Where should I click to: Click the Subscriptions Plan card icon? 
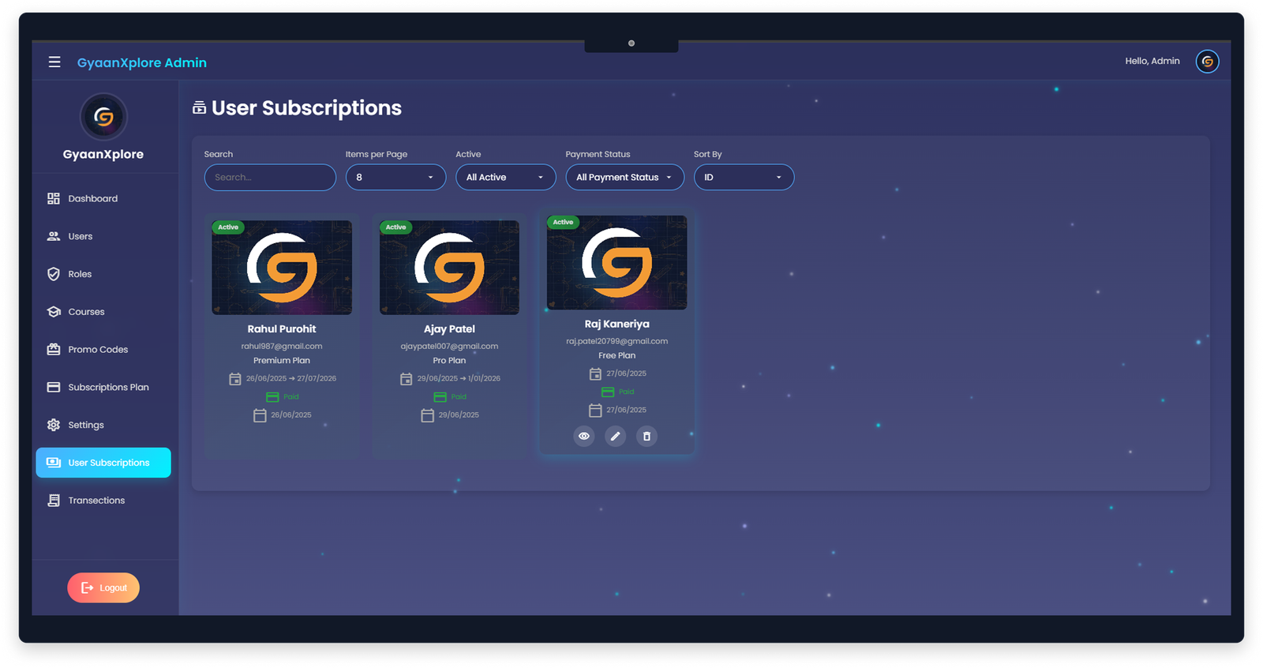coord(54,387)
